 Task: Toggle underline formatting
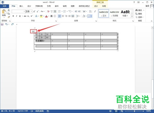pyautogui.click(x=20, y=16)
